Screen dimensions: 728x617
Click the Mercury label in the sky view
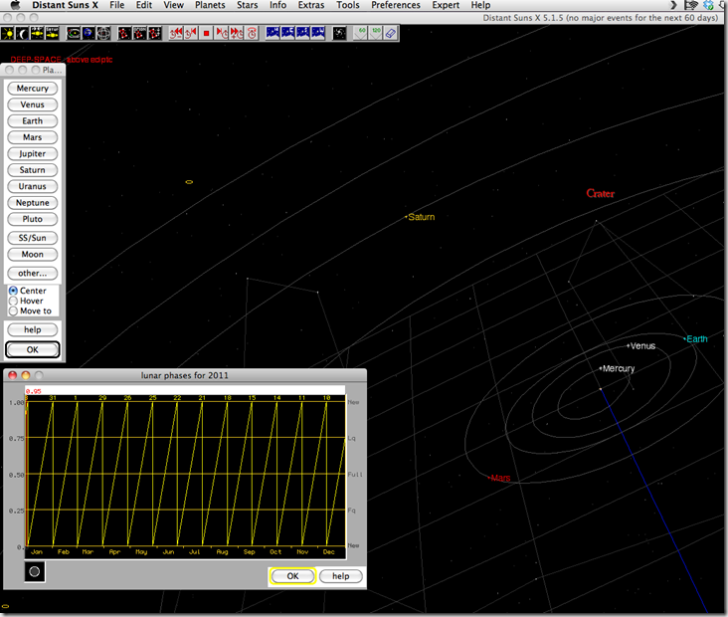click(619, 369)
